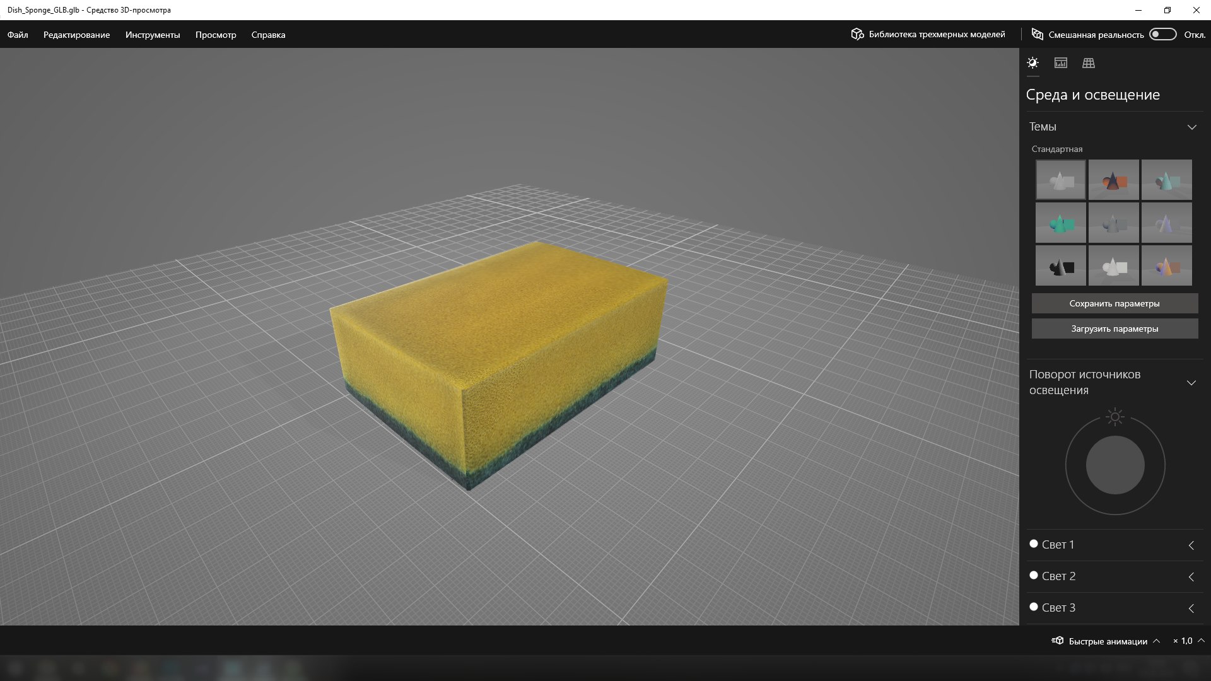Expand the Свет 2 settings arrow
The width and height of the screenshot is (1211, 681).
point(1191,577)
